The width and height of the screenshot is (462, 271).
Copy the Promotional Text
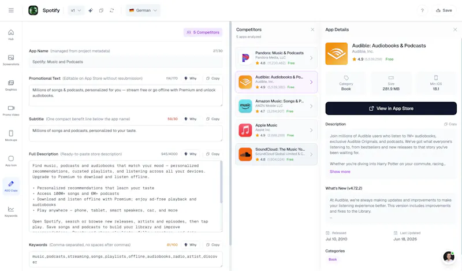click(x=213, y=79)
